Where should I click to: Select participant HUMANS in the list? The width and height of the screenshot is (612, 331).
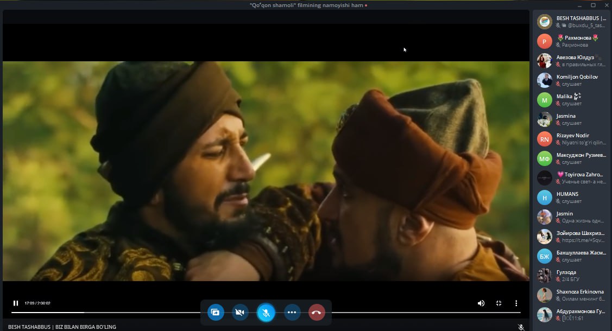[571, 198]
